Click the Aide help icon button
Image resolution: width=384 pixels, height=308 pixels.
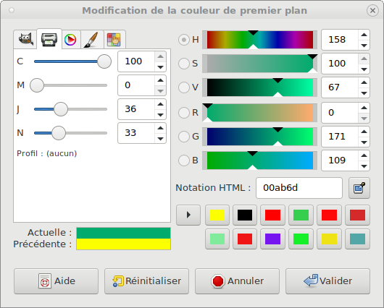coord(56,281)
